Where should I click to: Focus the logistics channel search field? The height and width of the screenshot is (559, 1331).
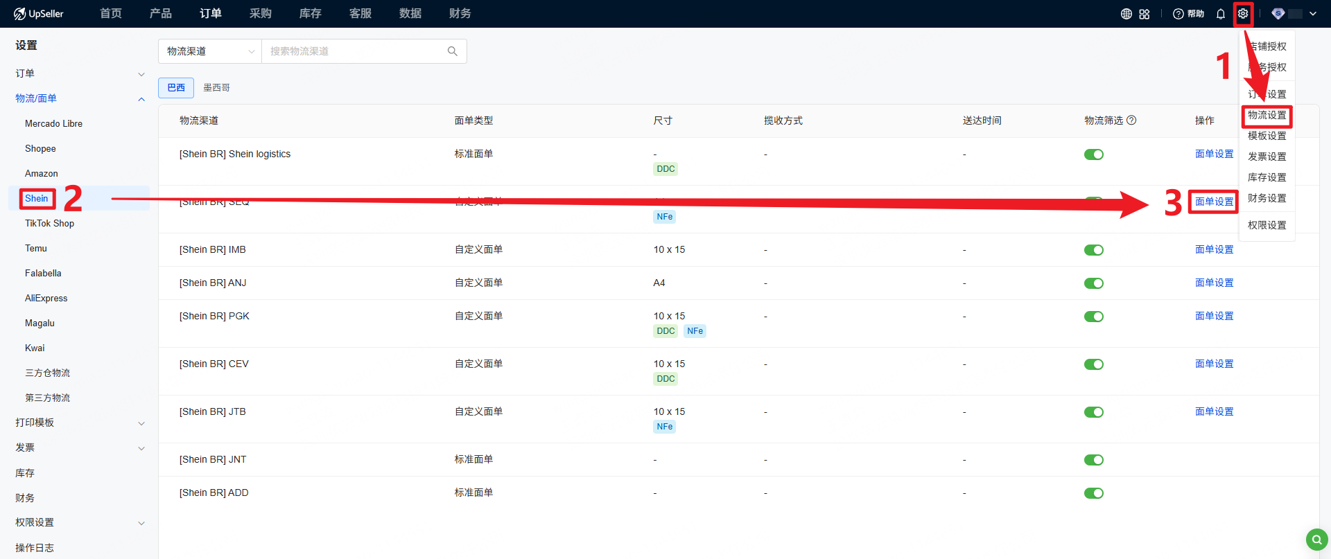[x=354, y=51]
